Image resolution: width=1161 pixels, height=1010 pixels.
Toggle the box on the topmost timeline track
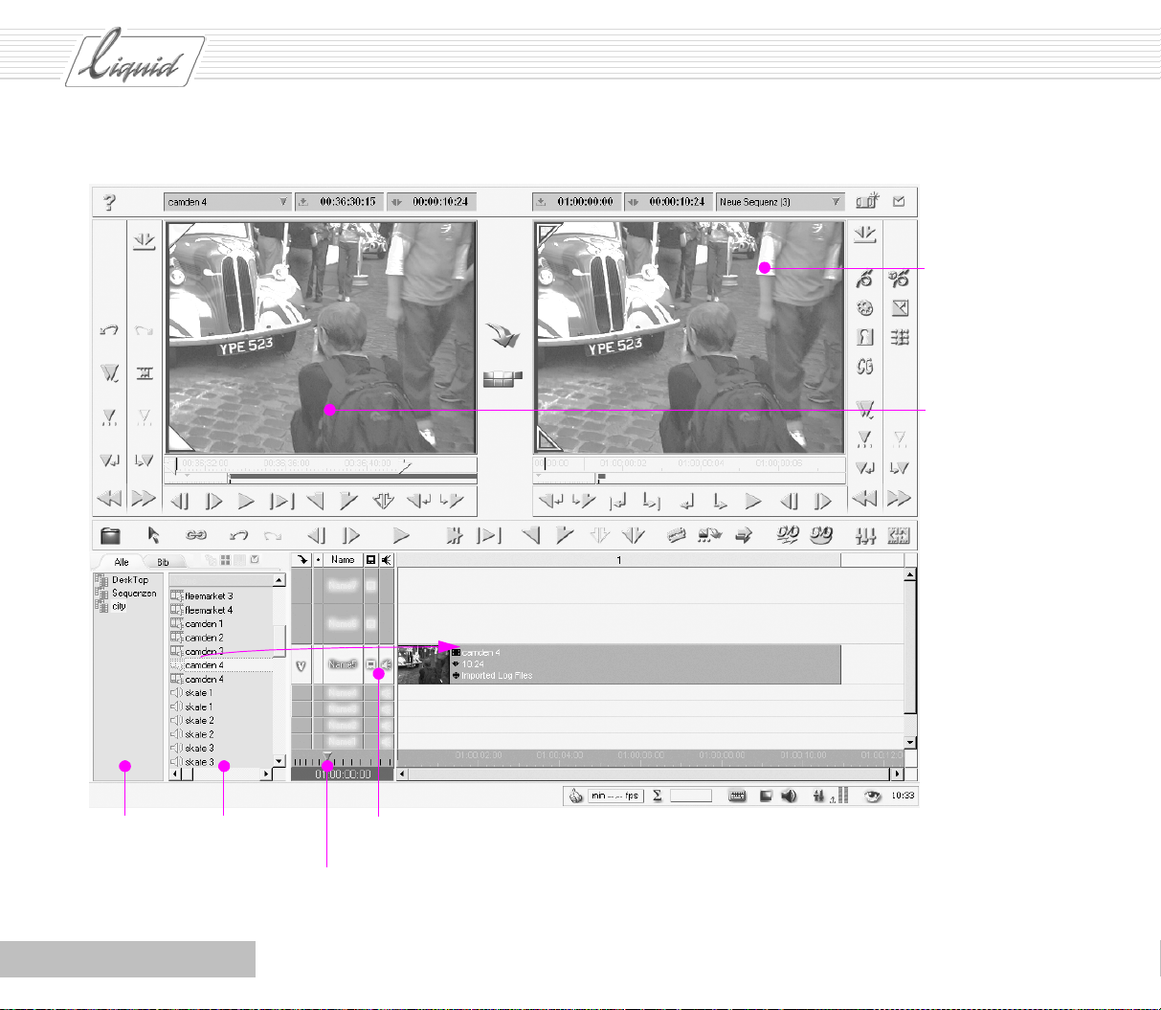coord(371,585)
